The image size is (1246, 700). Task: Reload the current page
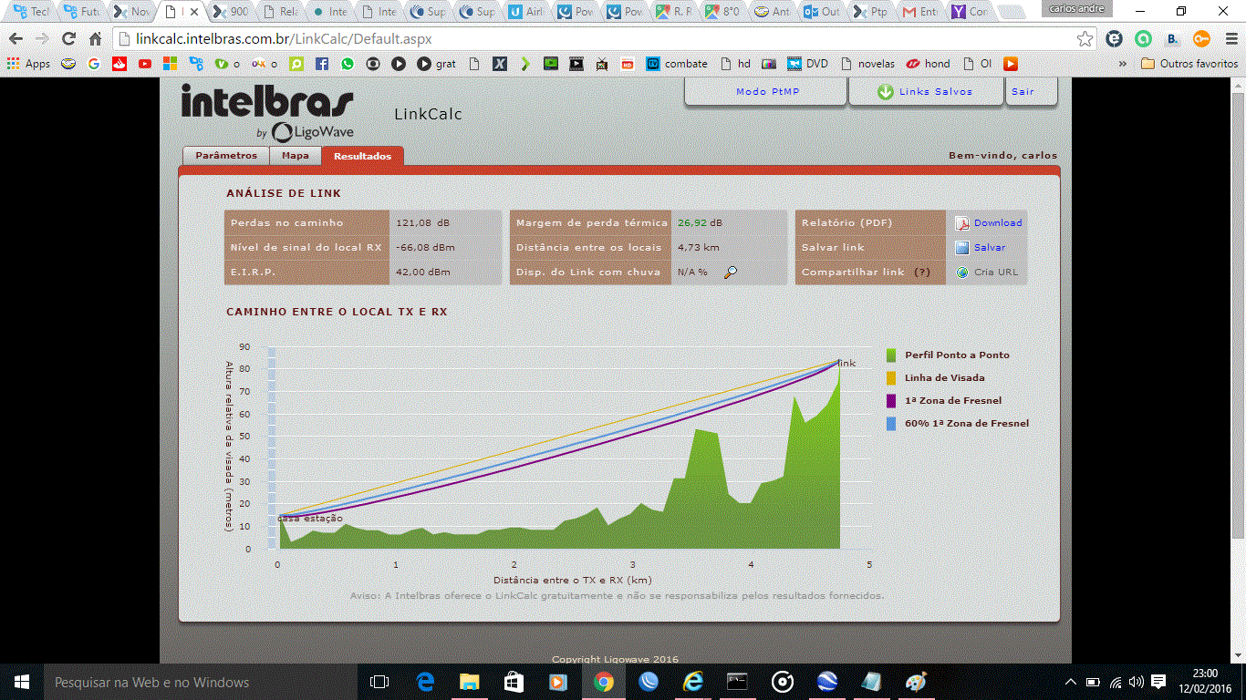point(68,39)
